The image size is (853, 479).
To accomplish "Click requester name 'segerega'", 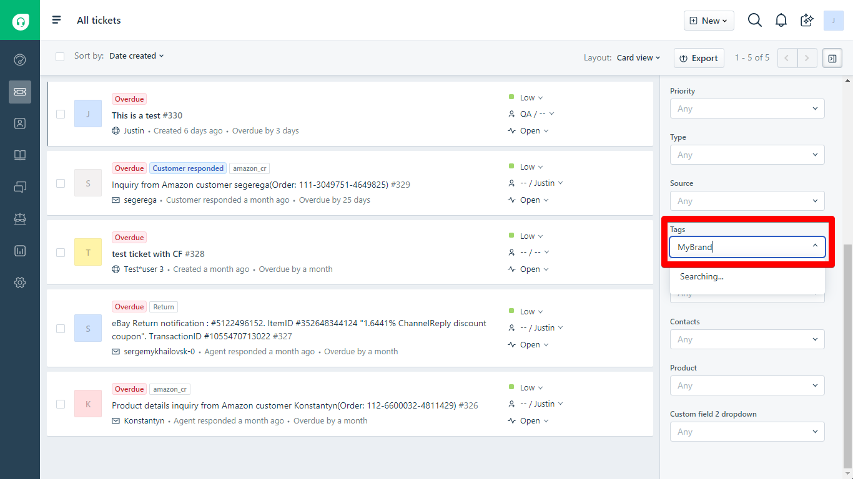I will pyautogui.click(x=140, y=200).
